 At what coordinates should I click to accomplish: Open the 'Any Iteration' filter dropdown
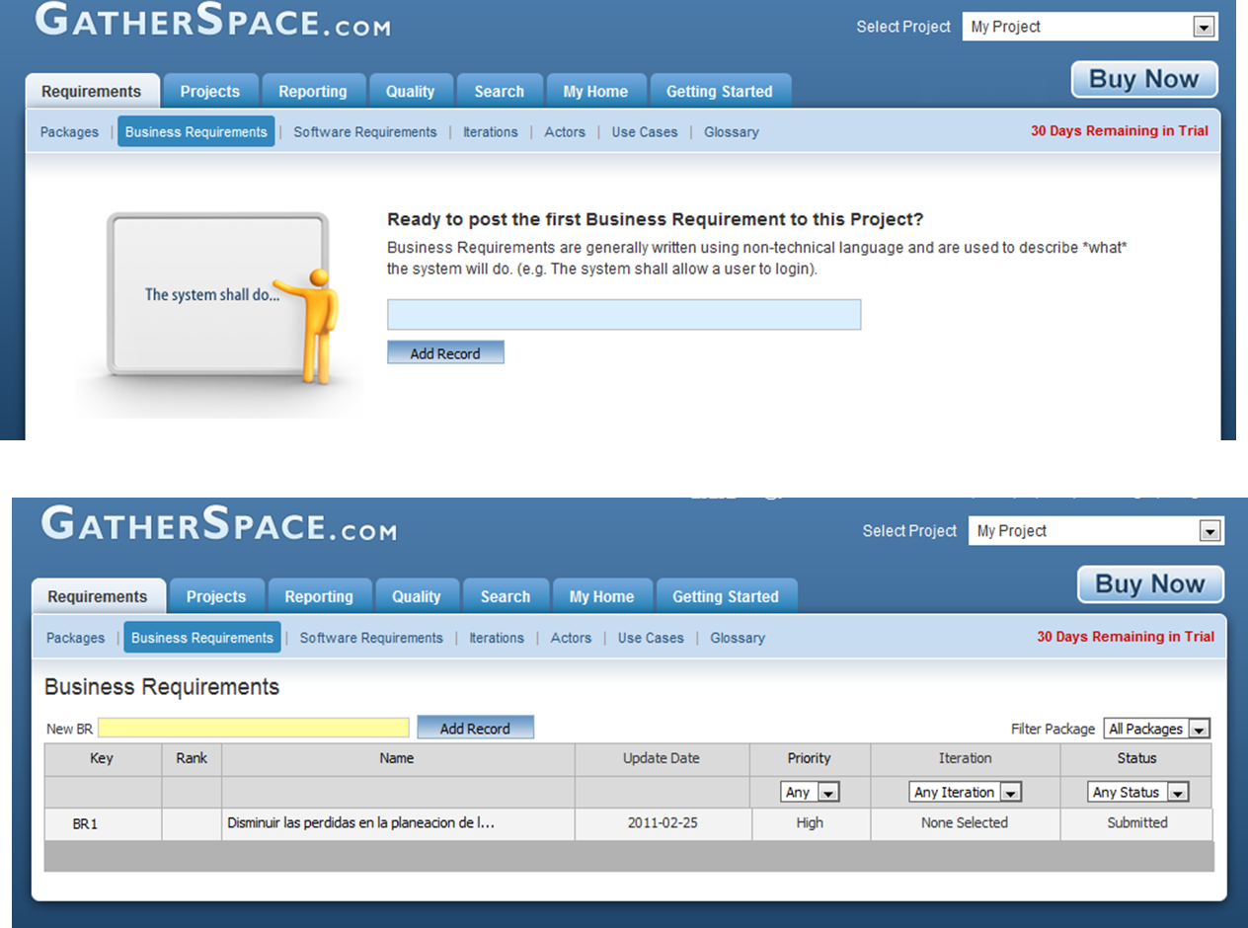[965, 792]
